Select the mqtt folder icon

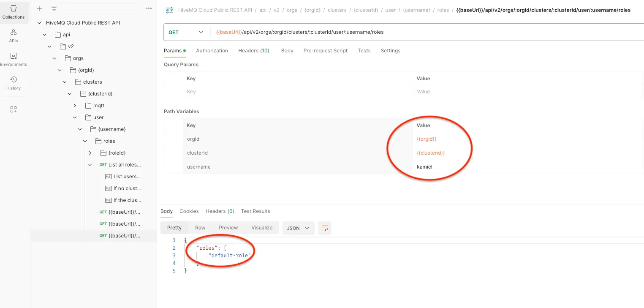coord(89,106)
